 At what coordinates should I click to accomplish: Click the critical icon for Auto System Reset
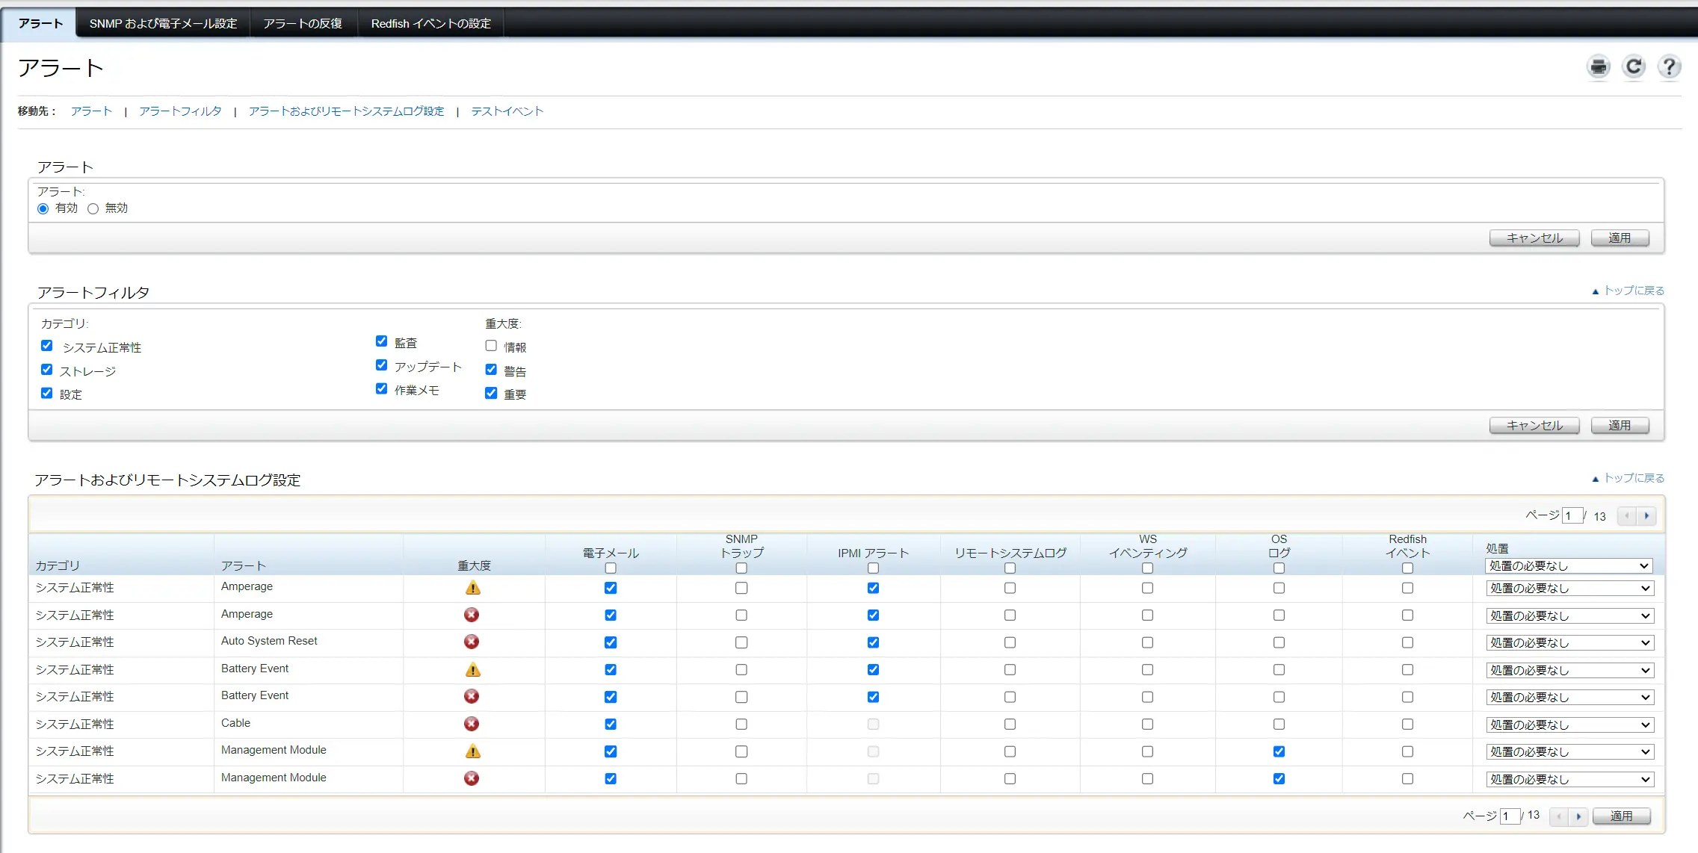(471, 642)
